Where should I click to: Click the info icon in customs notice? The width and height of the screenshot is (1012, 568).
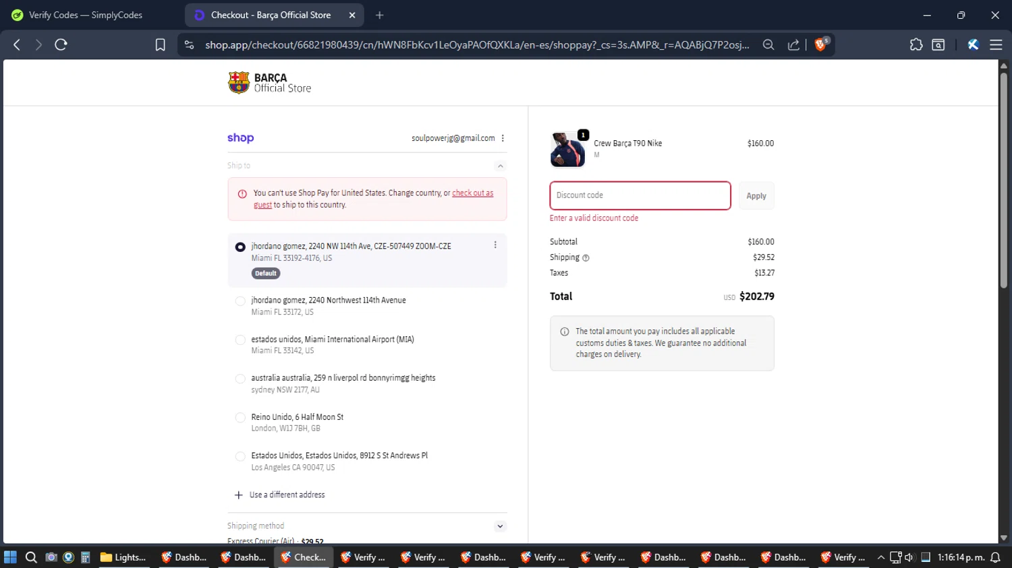click(x=565, y=332)
